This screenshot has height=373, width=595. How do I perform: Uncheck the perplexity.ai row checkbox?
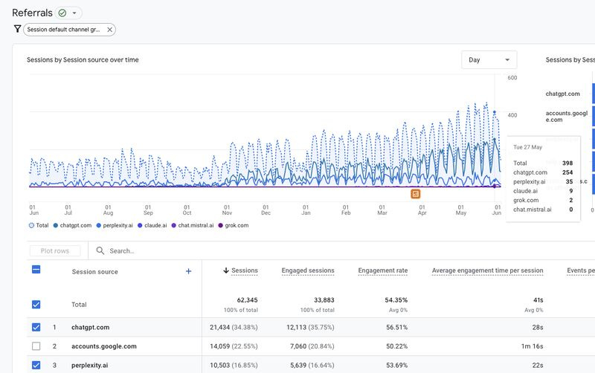(x=36, y=365)
